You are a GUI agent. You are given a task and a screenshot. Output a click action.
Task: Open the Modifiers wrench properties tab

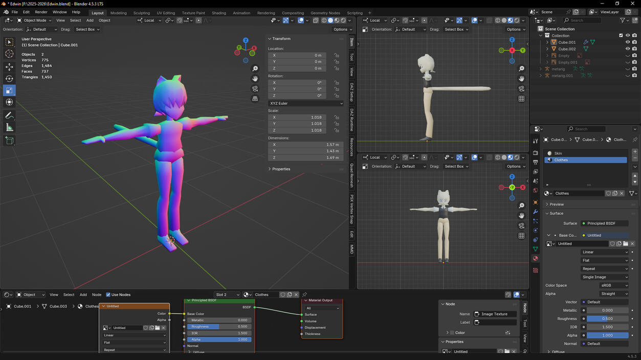tap(535, 212)
